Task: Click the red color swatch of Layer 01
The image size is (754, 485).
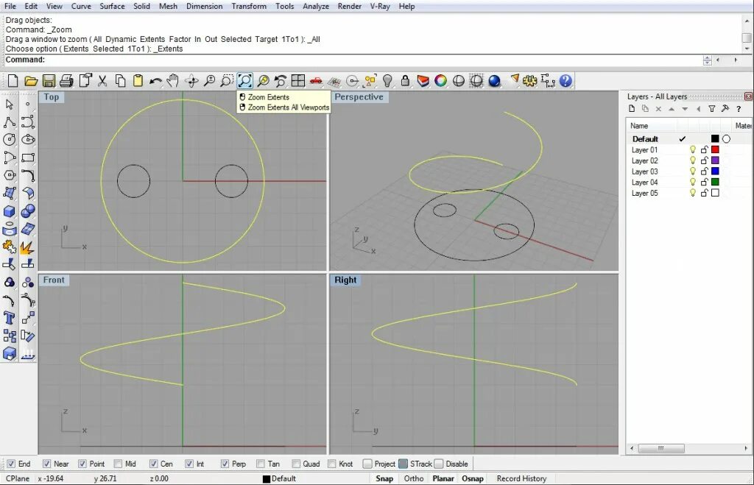Action: pyautogui.click(x=715, y=149)
